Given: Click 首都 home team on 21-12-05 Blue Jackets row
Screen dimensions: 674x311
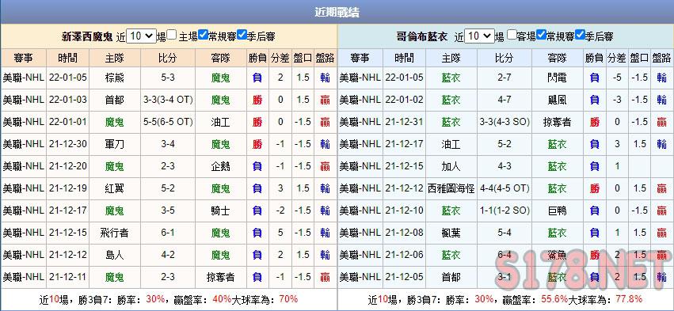Looking at the screenshot, I should tap(451, 277).
